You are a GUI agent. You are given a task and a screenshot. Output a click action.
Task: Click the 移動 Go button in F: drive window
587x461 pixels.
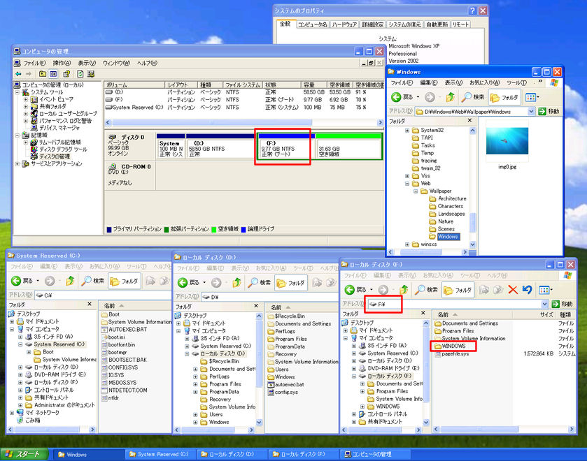563,304
